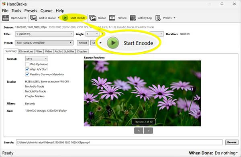The width and height of the screenshot is (241, 157).
Task: Open the Tools menu
Action: pyautogui.click(x=16, y=11)
